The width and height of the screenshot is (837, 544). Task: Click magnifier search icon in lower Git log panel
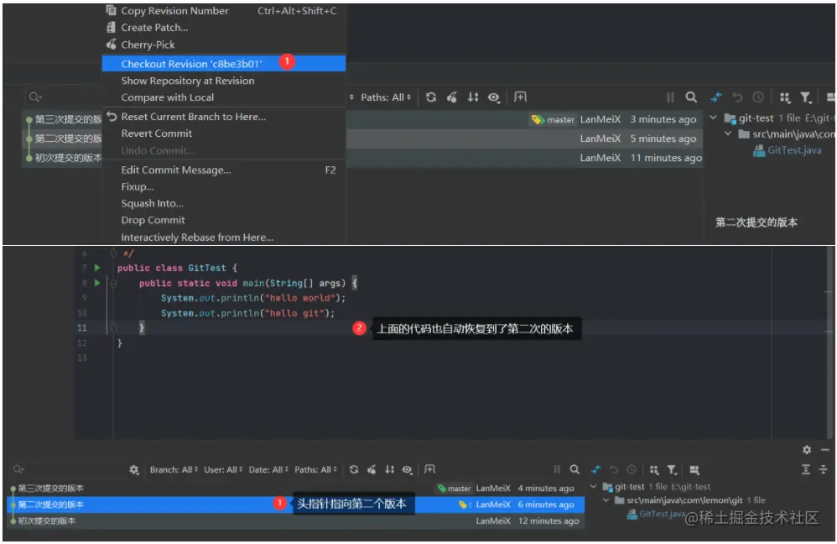tap(574, 469)
